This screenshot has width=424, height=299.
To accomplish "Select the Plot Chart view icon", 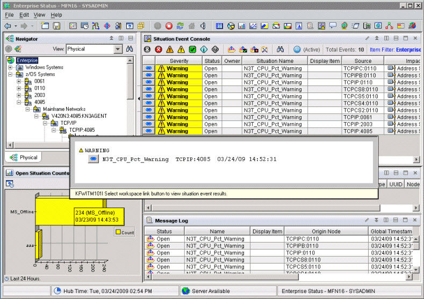I will click(253, 26).
